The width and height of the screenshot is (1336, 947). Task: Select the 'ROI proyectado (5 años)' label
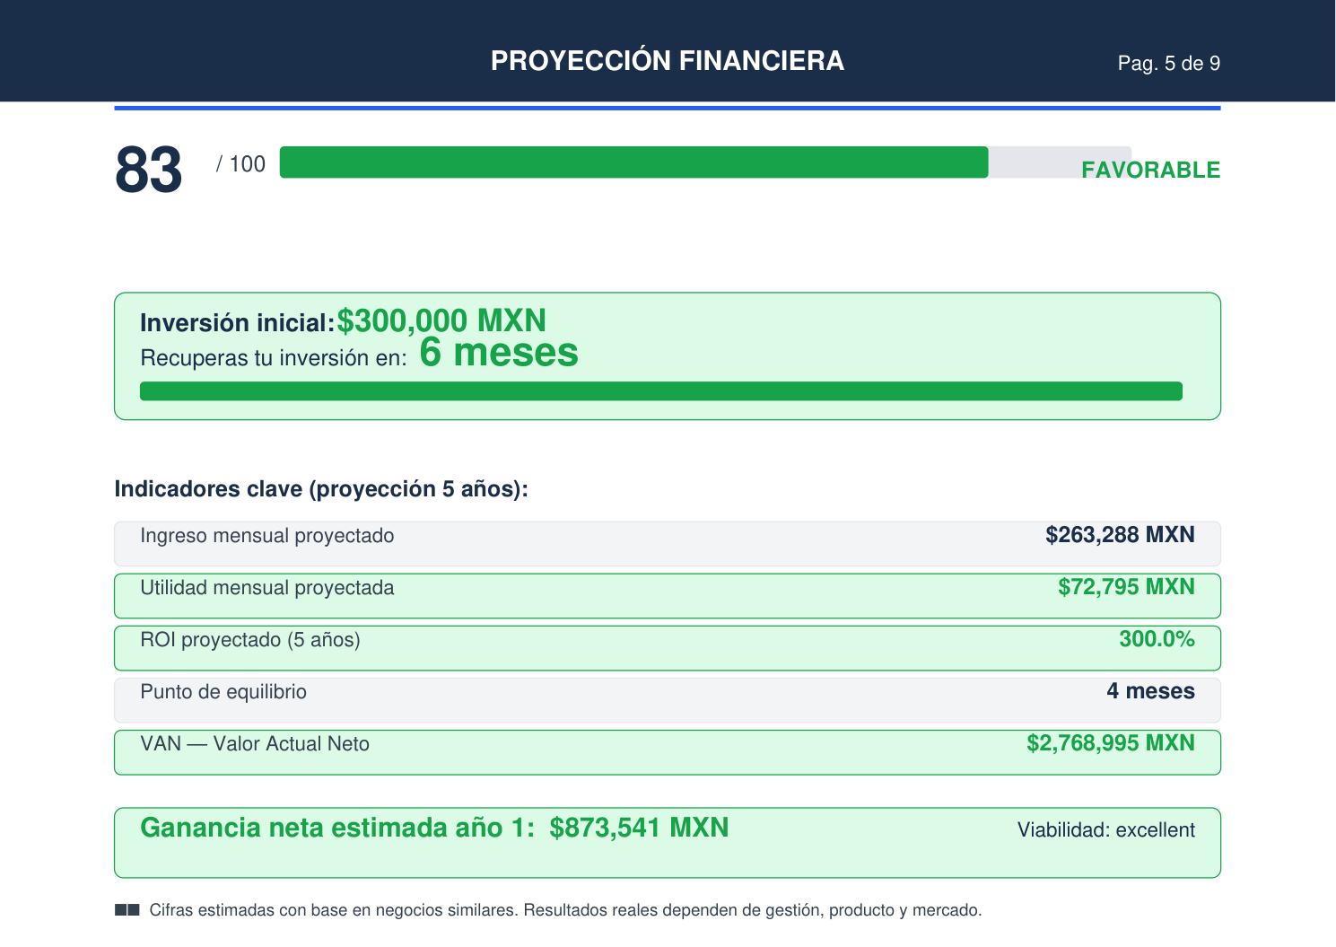tap(250, 640)
